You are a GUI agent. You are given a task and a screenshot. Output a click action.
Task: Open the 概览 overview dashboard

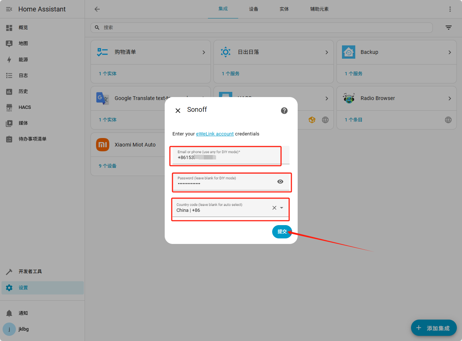coord(42,28)
